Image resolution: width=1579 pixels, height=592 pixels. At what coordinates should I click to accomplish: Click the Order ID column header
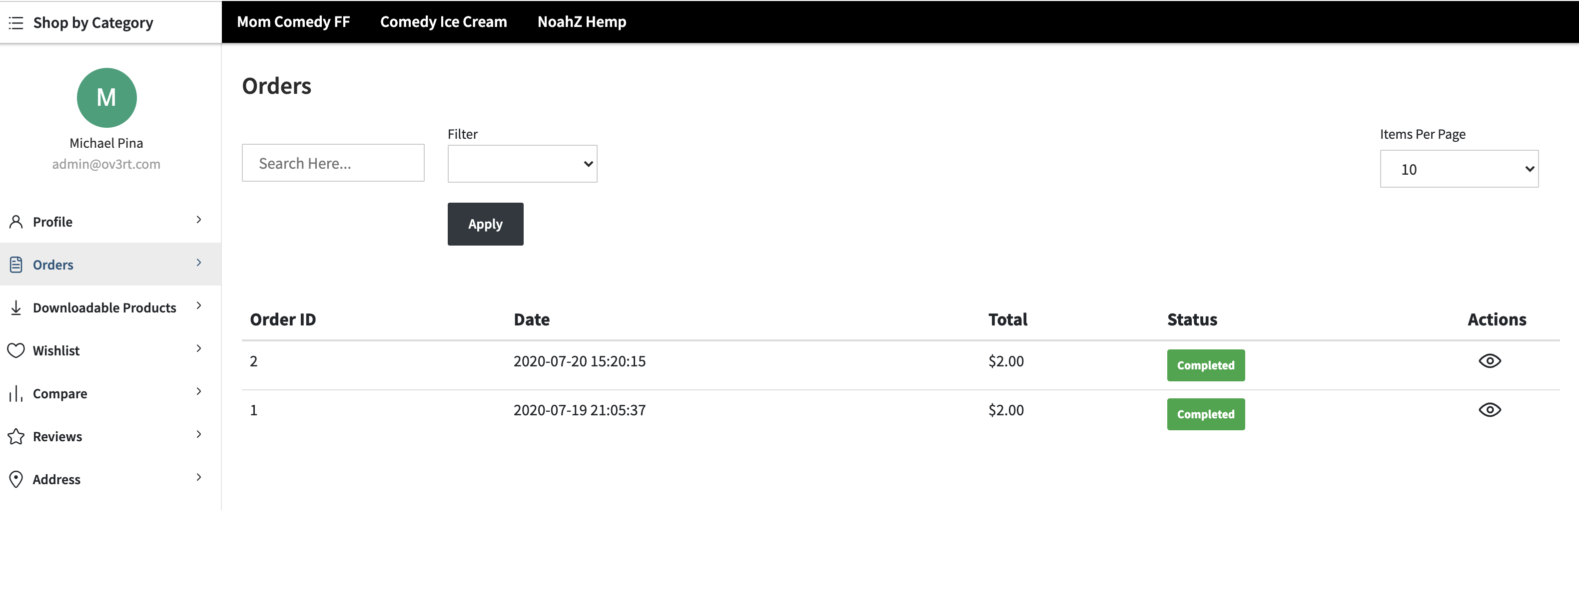pos(283,319)
